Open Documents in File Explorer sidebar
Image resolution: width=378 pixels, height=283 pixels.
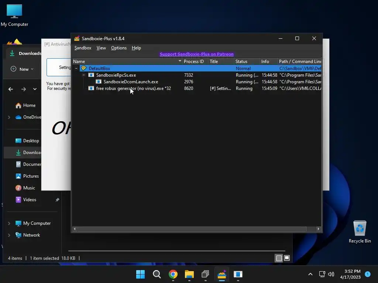pyautogui.click(x=28, y=164)
